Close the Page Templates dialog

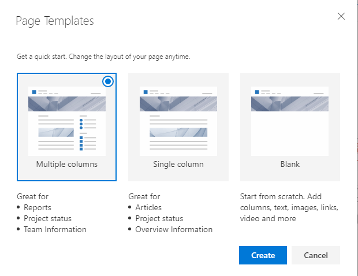[341, 16]
